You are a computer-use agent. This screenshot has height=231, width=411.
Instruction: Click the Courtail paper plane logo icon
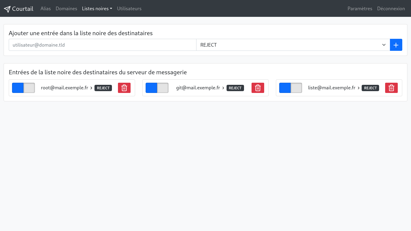[x=7, y=9]
